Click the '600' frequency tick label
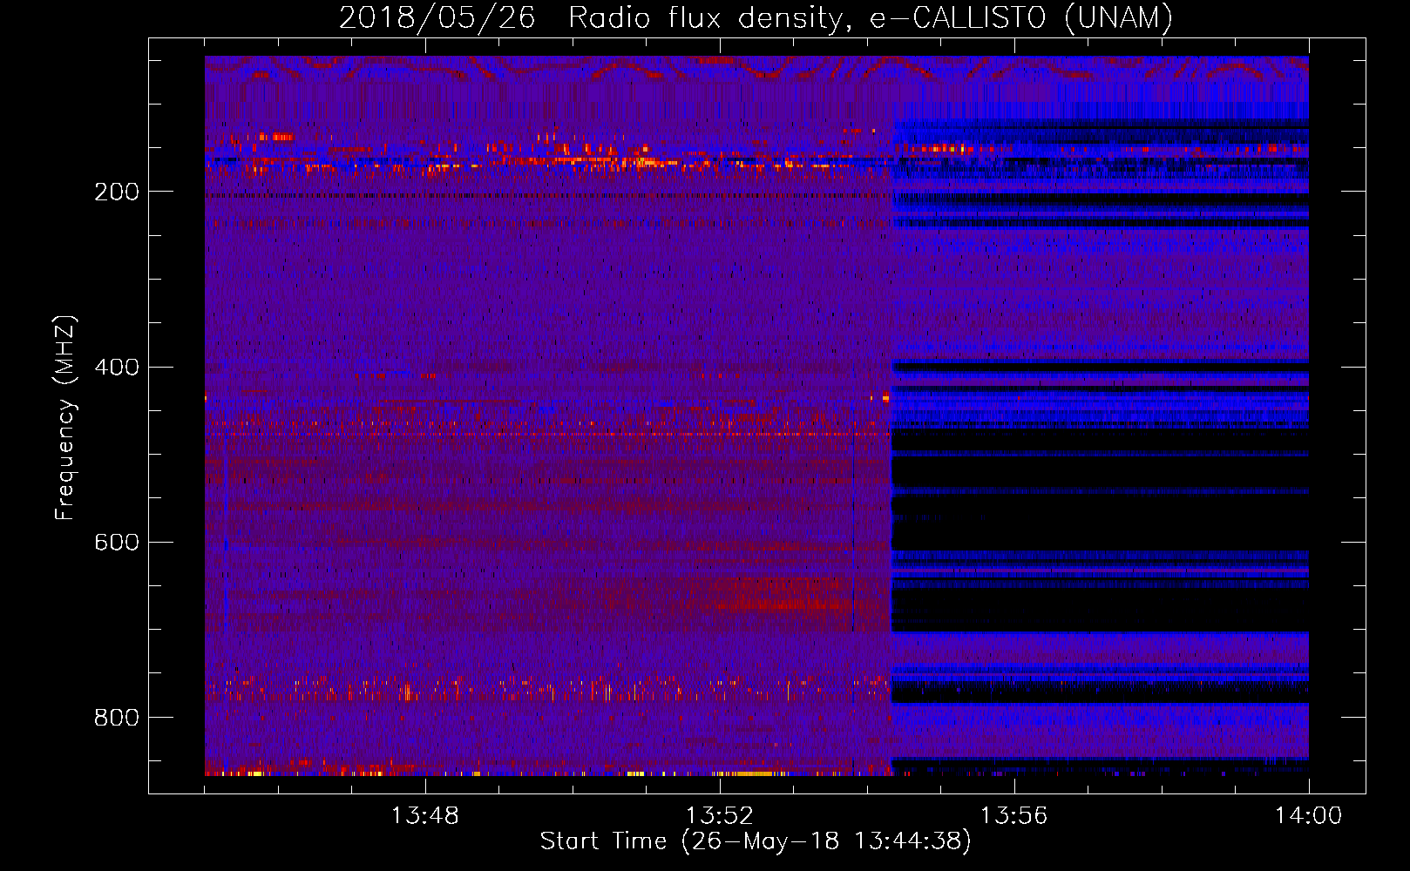1410x871 pixels. [x=117, y=542]
